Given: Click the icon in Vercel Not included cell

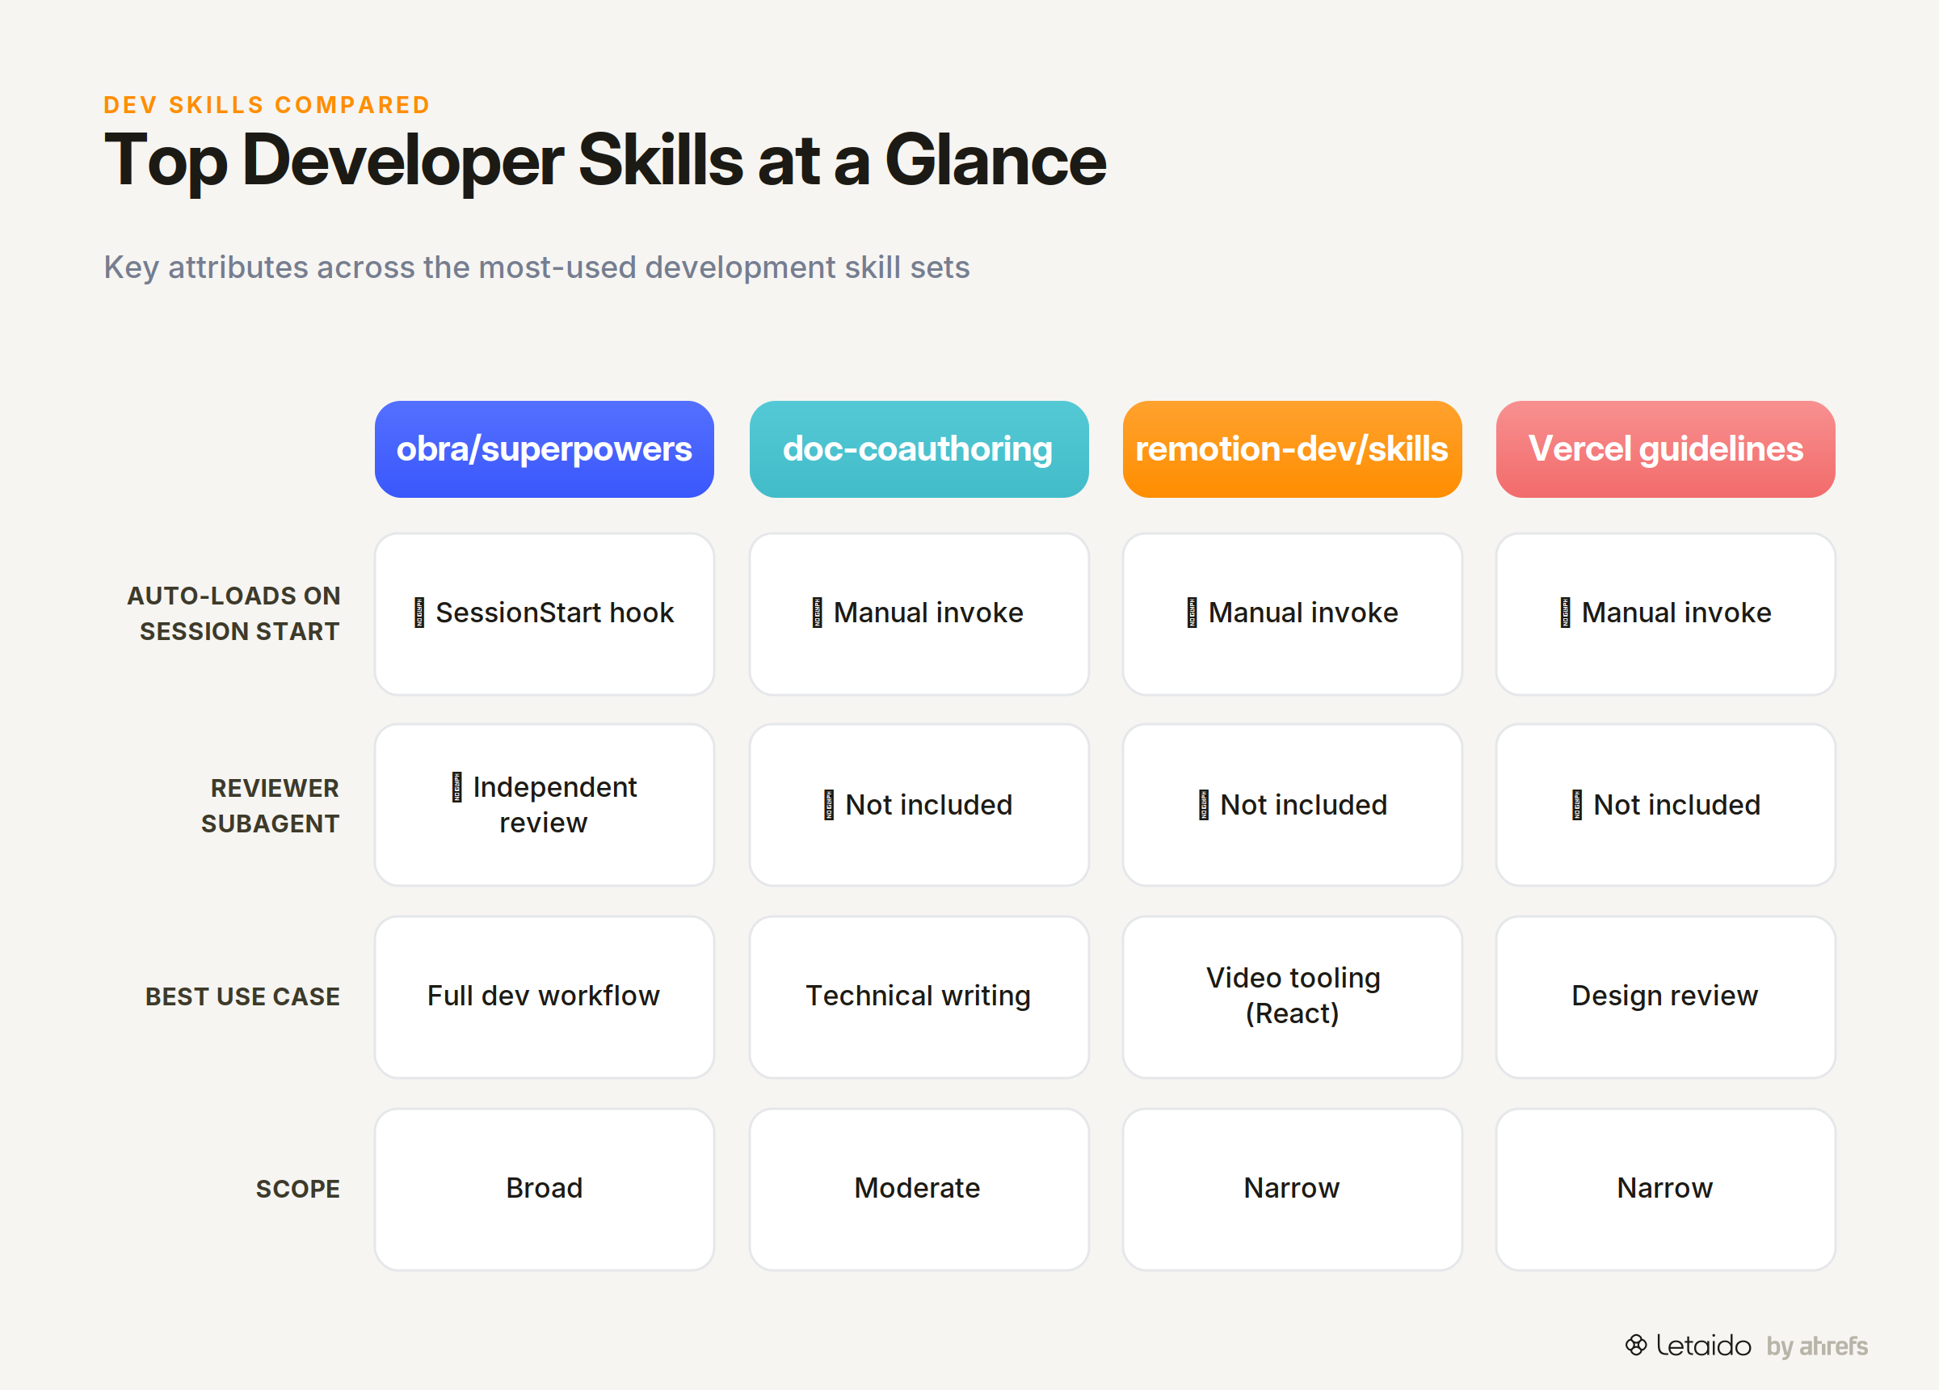Looking at the screenshot, I should pyautogui.click(x=1576, y=805).
